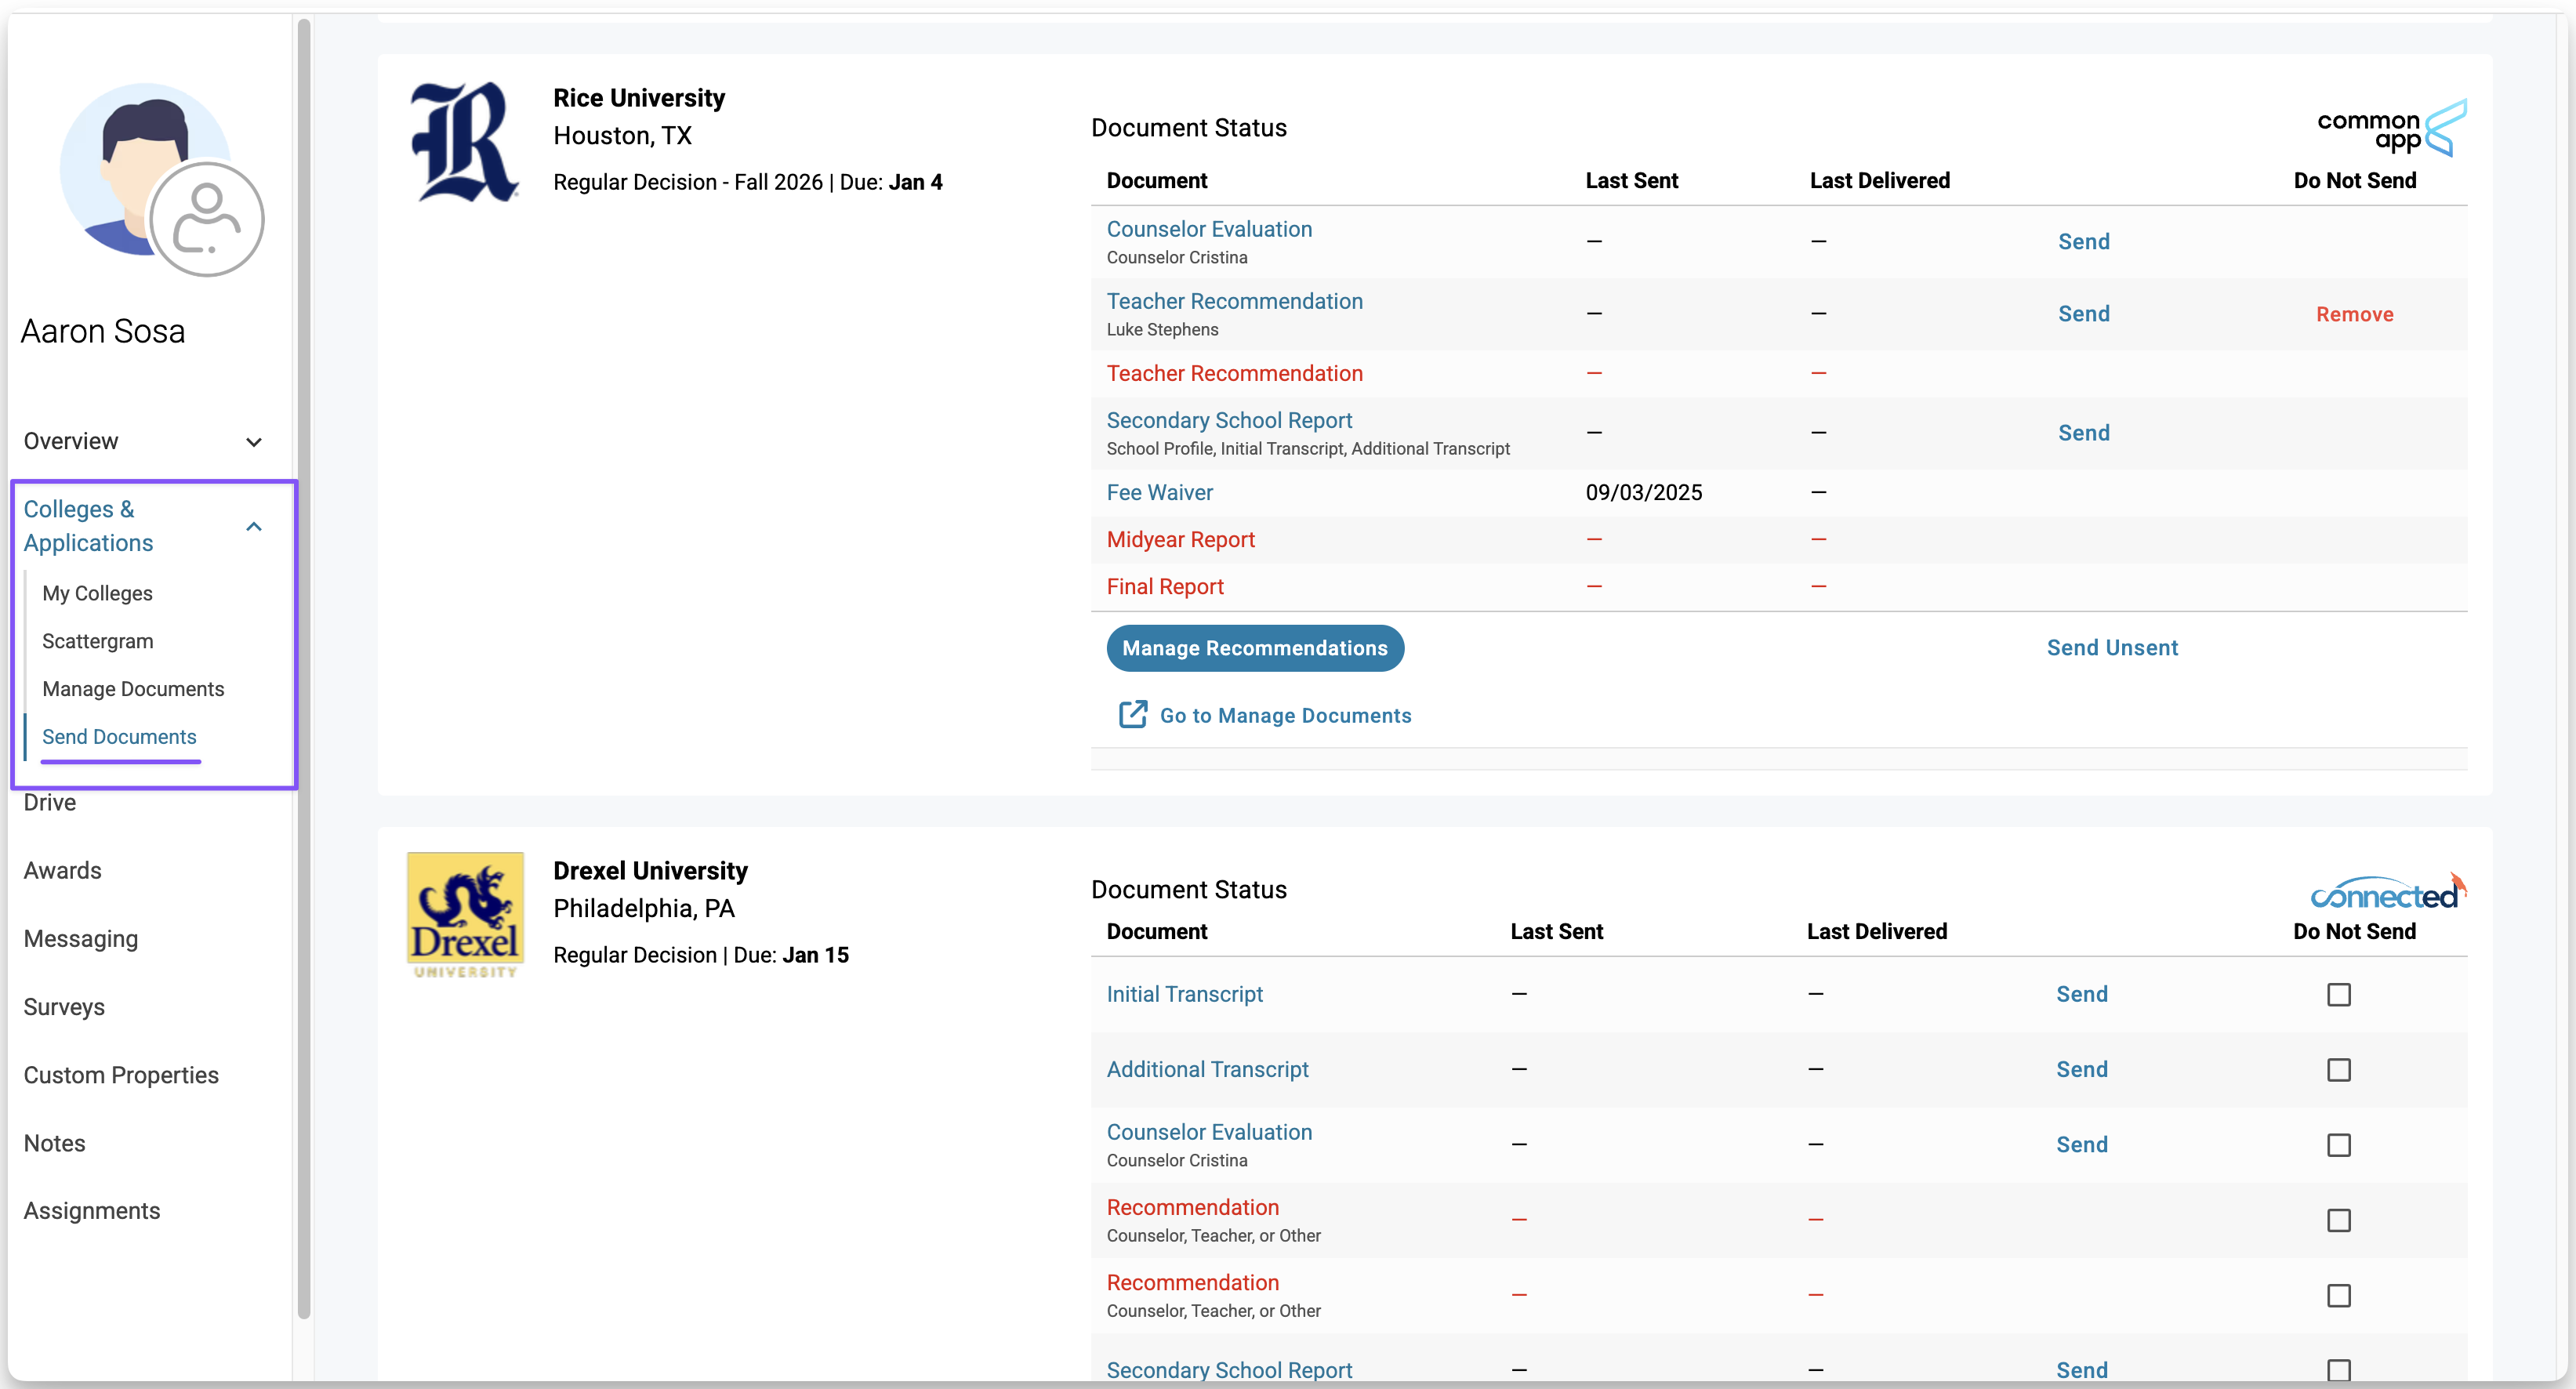Open the Fee Waiver document link
2576x1389 pixels.
(x=1159, y=492)
